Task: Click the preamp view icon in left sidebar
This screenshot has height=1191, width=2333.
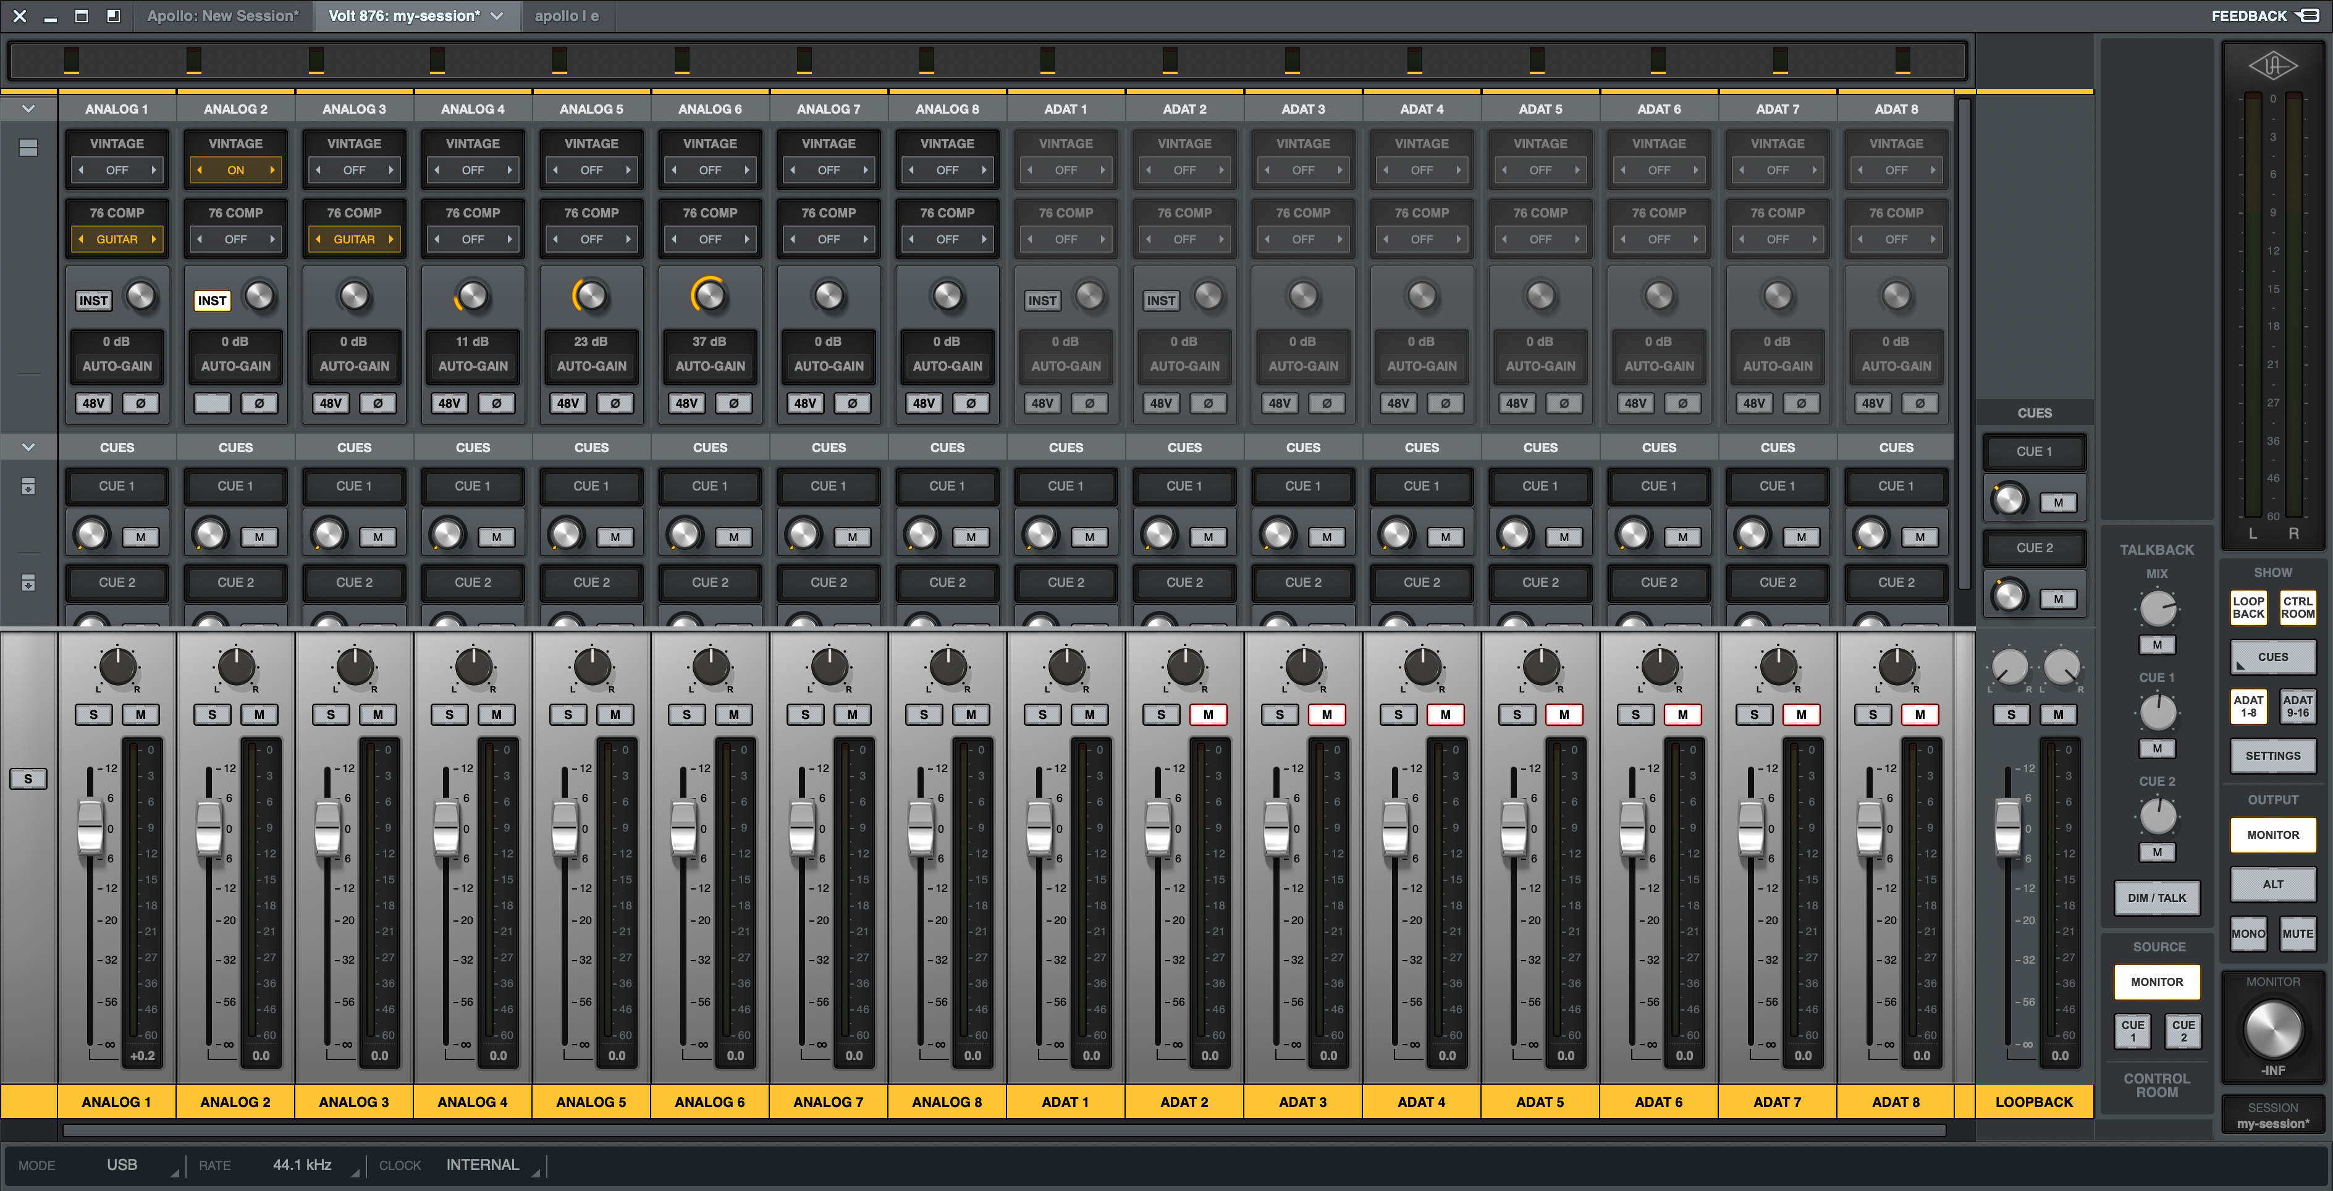Action: tap(28, 148)
